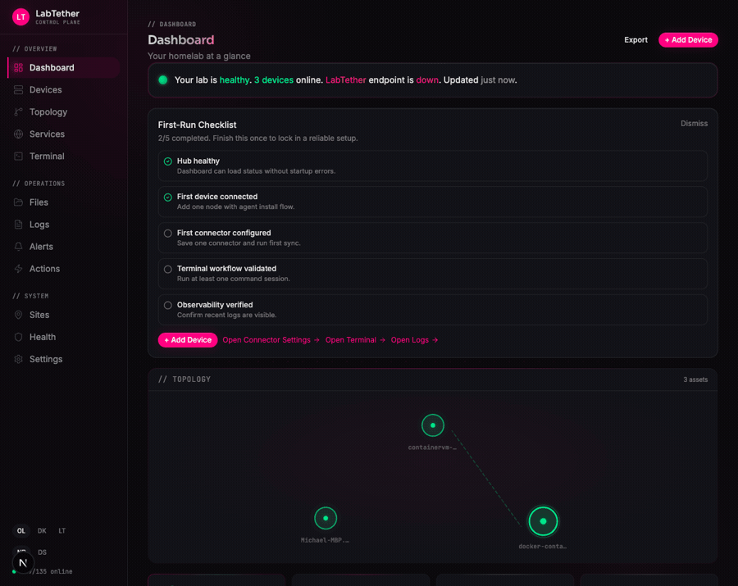
Task: Click the Services globe icon
Action: point(18,134)
